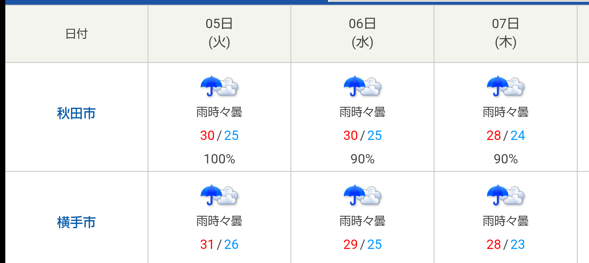Click Akita 28/24 temperature on 07日

tap(506, 136)
